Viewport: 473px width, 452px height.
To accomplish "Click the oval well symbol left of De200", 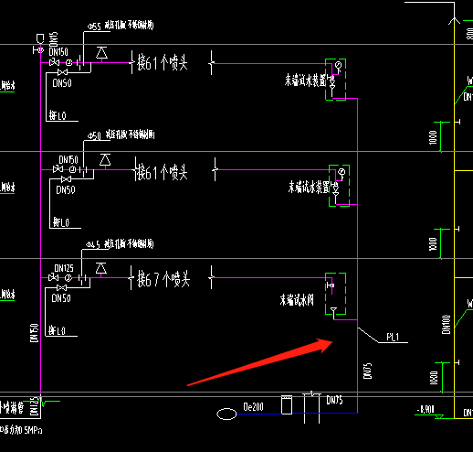I will (226, 414).
